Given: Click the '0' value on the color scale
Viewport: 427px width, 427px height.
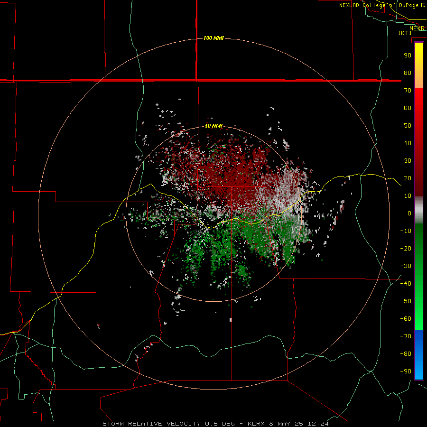Looking at the screenshot, I should 409,213.
